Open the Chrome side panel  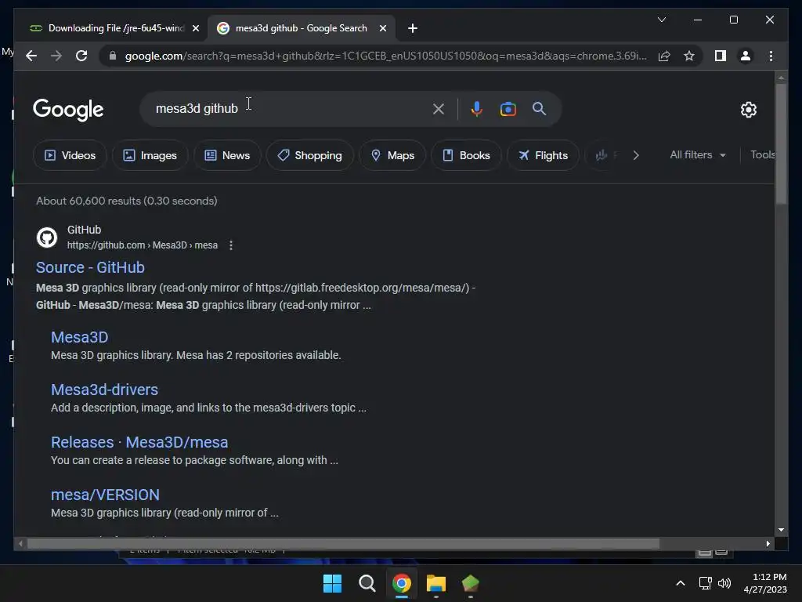pos(721,56)
